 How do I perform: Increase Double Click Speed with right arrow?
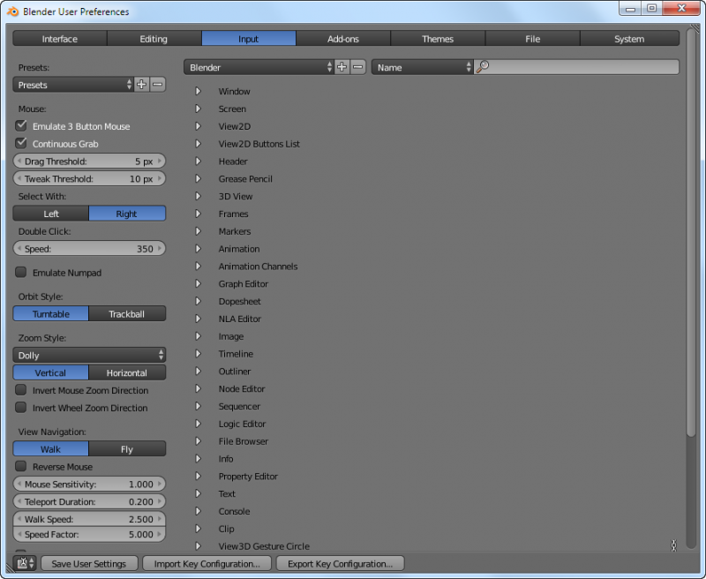[160, 249]
